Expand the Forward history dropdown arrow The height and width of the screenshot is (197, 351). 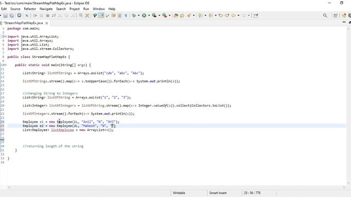click(x=248, y=15)
